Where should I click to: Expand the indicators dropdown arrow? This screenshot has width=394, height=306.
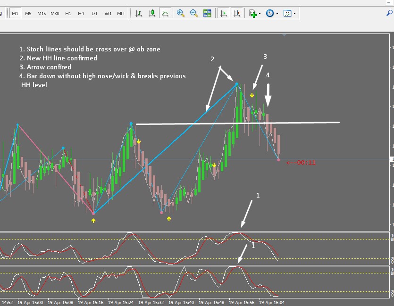(x=260, y=13)
